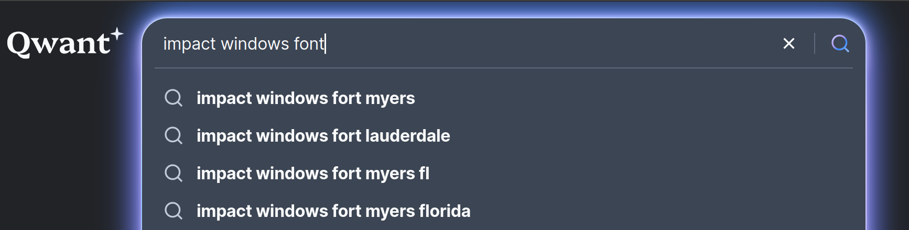The width and height of the screenshot is (909, 230).
Task: Click the word "lauderdale" in the suggestions
Action: (408, 136)
